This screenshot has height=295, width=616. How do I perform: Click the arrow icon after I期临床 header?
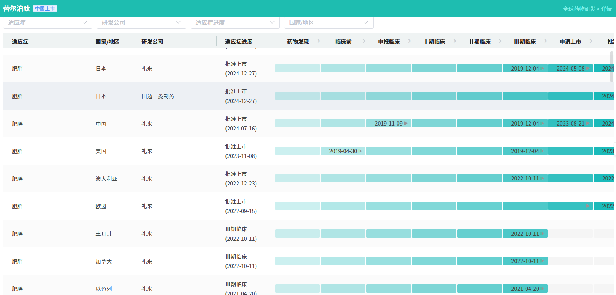click(x=454, y=41)
